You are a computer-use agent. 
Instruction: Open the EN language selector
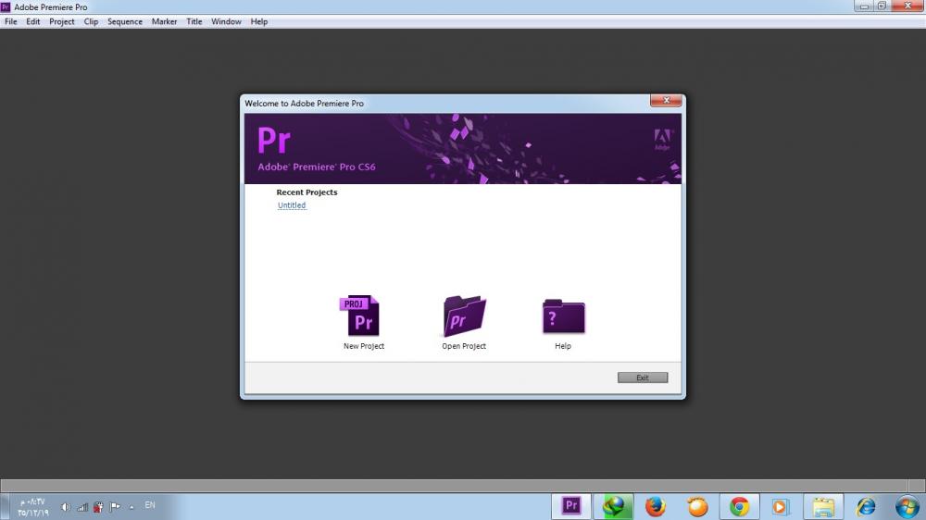[150, 506]
